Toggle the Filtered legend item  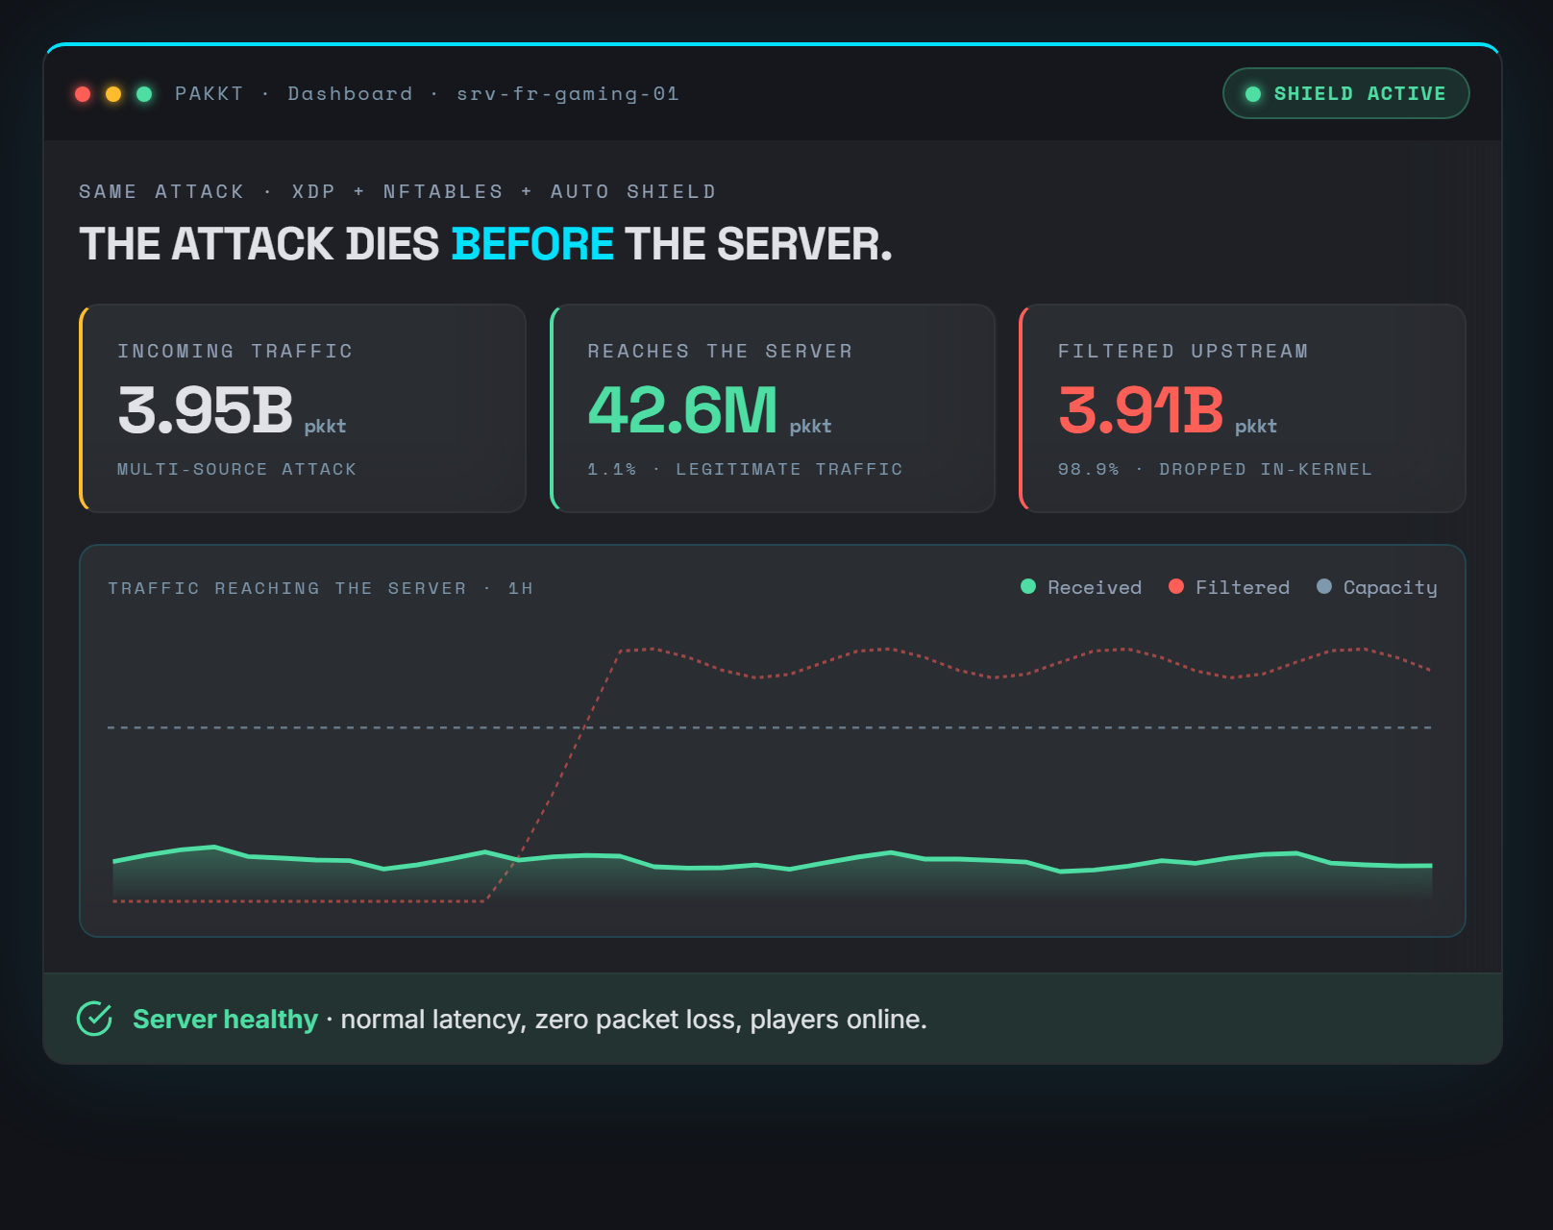[x=1229, y=587]
